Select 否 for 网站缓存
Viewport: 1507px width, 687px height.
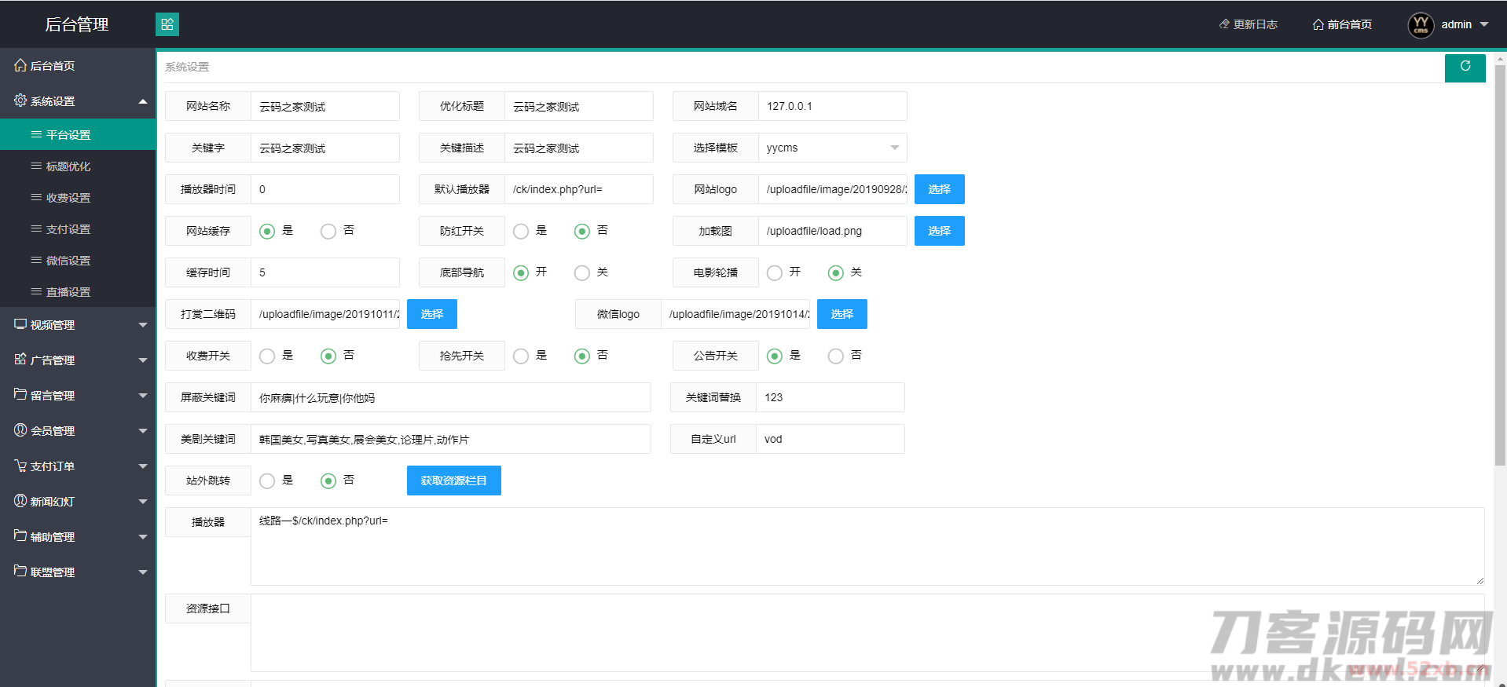(x=328, y=231)
